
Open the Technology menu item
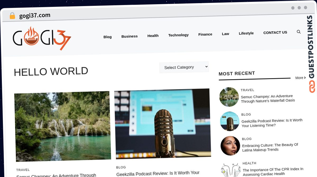tap(178, 35)
